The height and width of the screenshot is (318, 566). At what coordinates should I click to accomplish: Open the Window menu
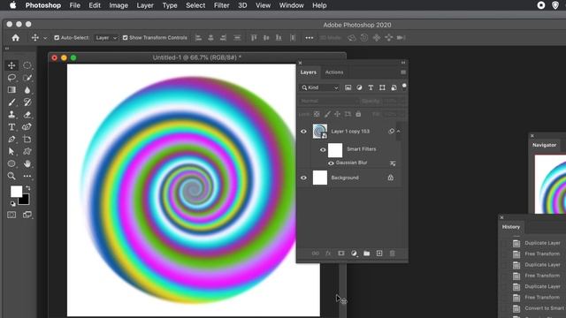click(x=291, y=5)
